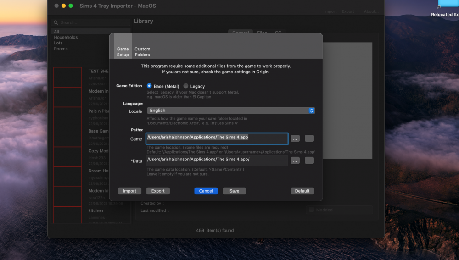Screen dimensions: 459x260
Task: Open the Locale English dropdown
Action: (x=231, y=111)
